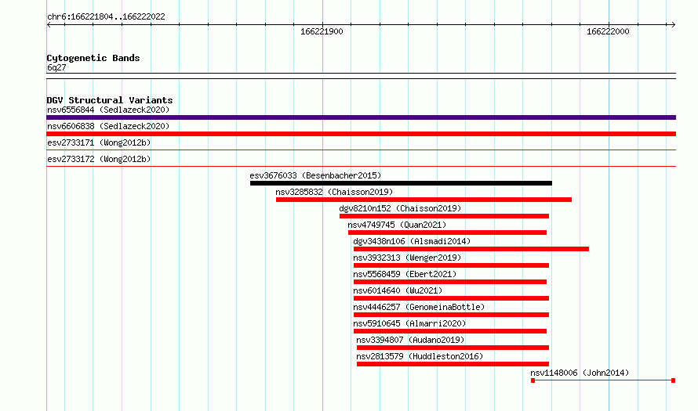The height and width of the screenshot is (411, 698).
Task: Click the red nsv6014640 variant bar
Action: 452,298
